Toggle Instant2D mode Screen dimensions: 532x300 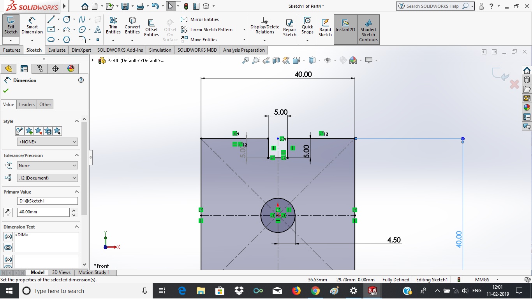(345, 26)
